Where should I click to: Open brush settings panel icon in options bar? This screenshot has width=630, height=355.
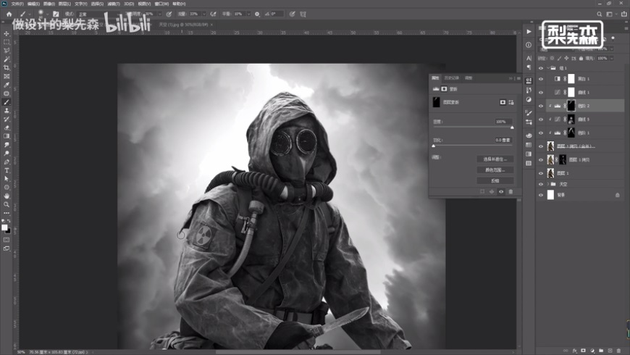tap(56, 14)
